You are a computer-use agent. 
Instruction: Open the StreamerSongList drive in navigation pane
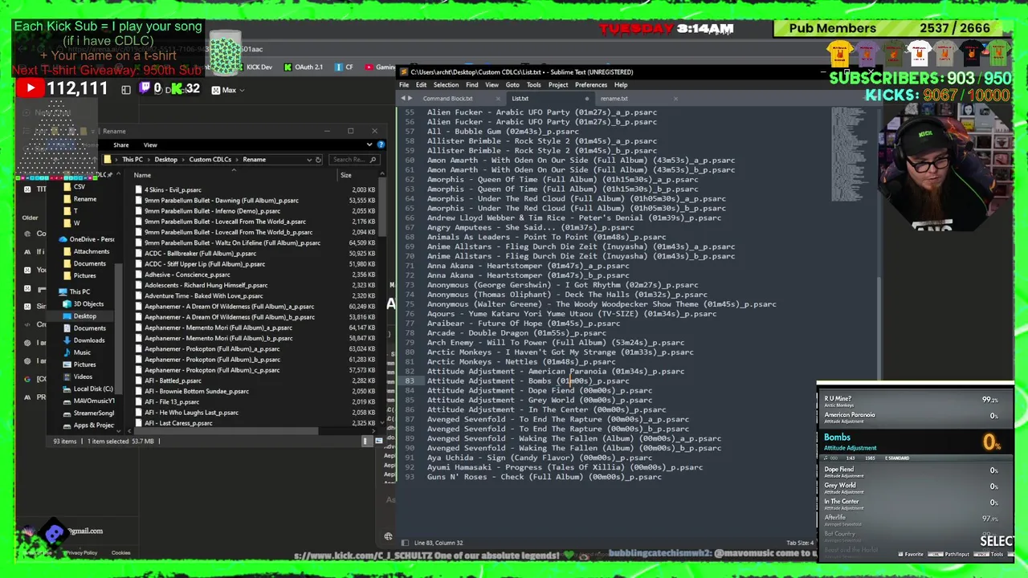coord(94,413)
